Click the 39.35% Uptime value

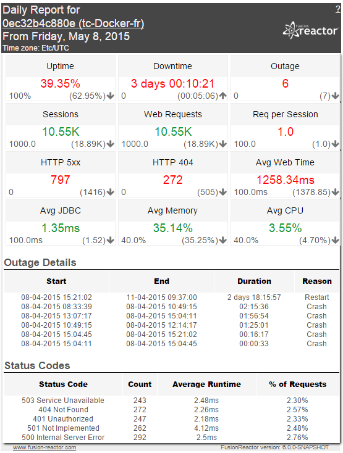click(x=61, y=84)
